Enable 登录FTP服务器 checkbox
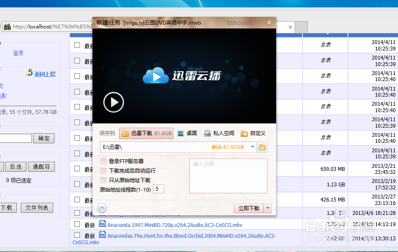Image resolution: width=398 pixels, height=252 pixels. click(103, 161)
